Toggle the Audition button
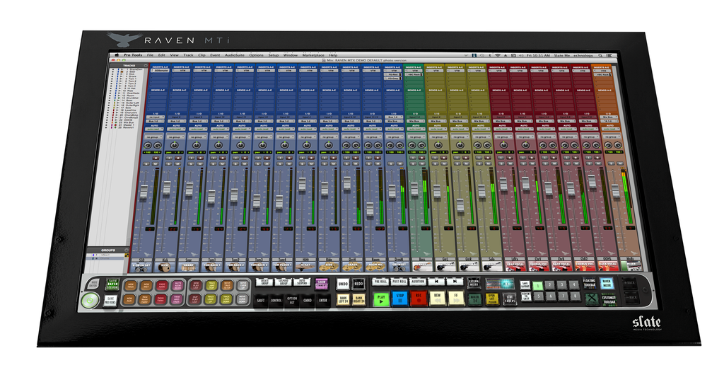 (418, 282)
